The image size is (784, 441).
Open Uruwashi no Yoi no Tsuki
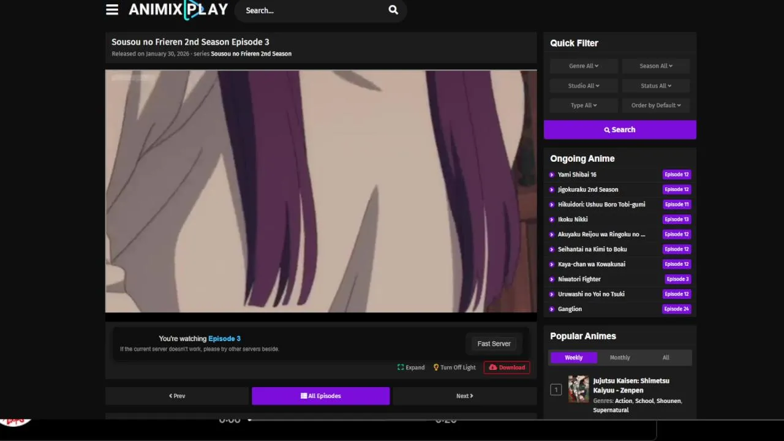pos(591,294)
